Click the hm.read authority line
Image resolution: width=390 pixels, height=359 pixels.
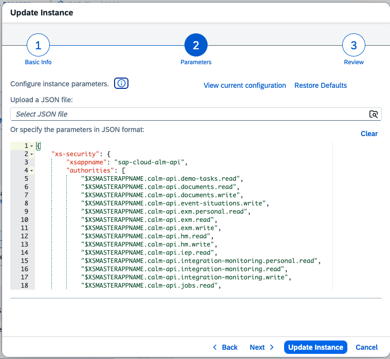pos(147,236)
